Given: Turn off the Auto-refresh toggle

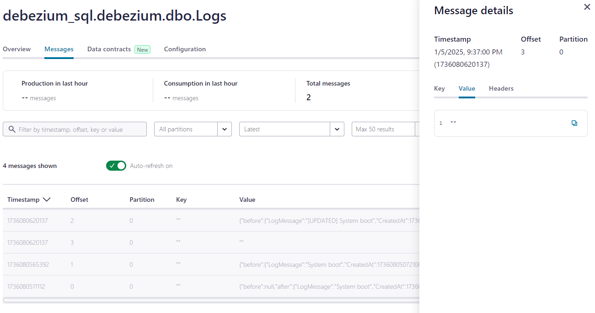Looking at the screenshot, I should click(116, 166).
